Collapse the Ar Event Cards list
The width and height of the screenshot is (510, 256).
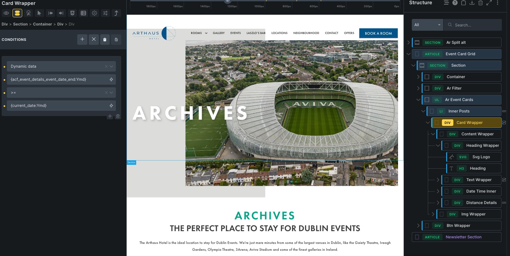pos(418,100)
